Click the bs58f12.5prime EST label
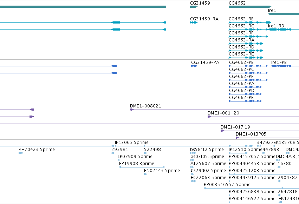The height and width of the screenshot is (204, 299). pyautogui.click(x=207, y=150)
